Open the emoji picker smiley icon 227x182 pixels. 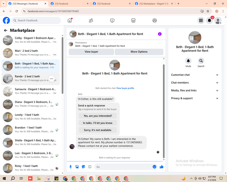click(x=154, y=167)
